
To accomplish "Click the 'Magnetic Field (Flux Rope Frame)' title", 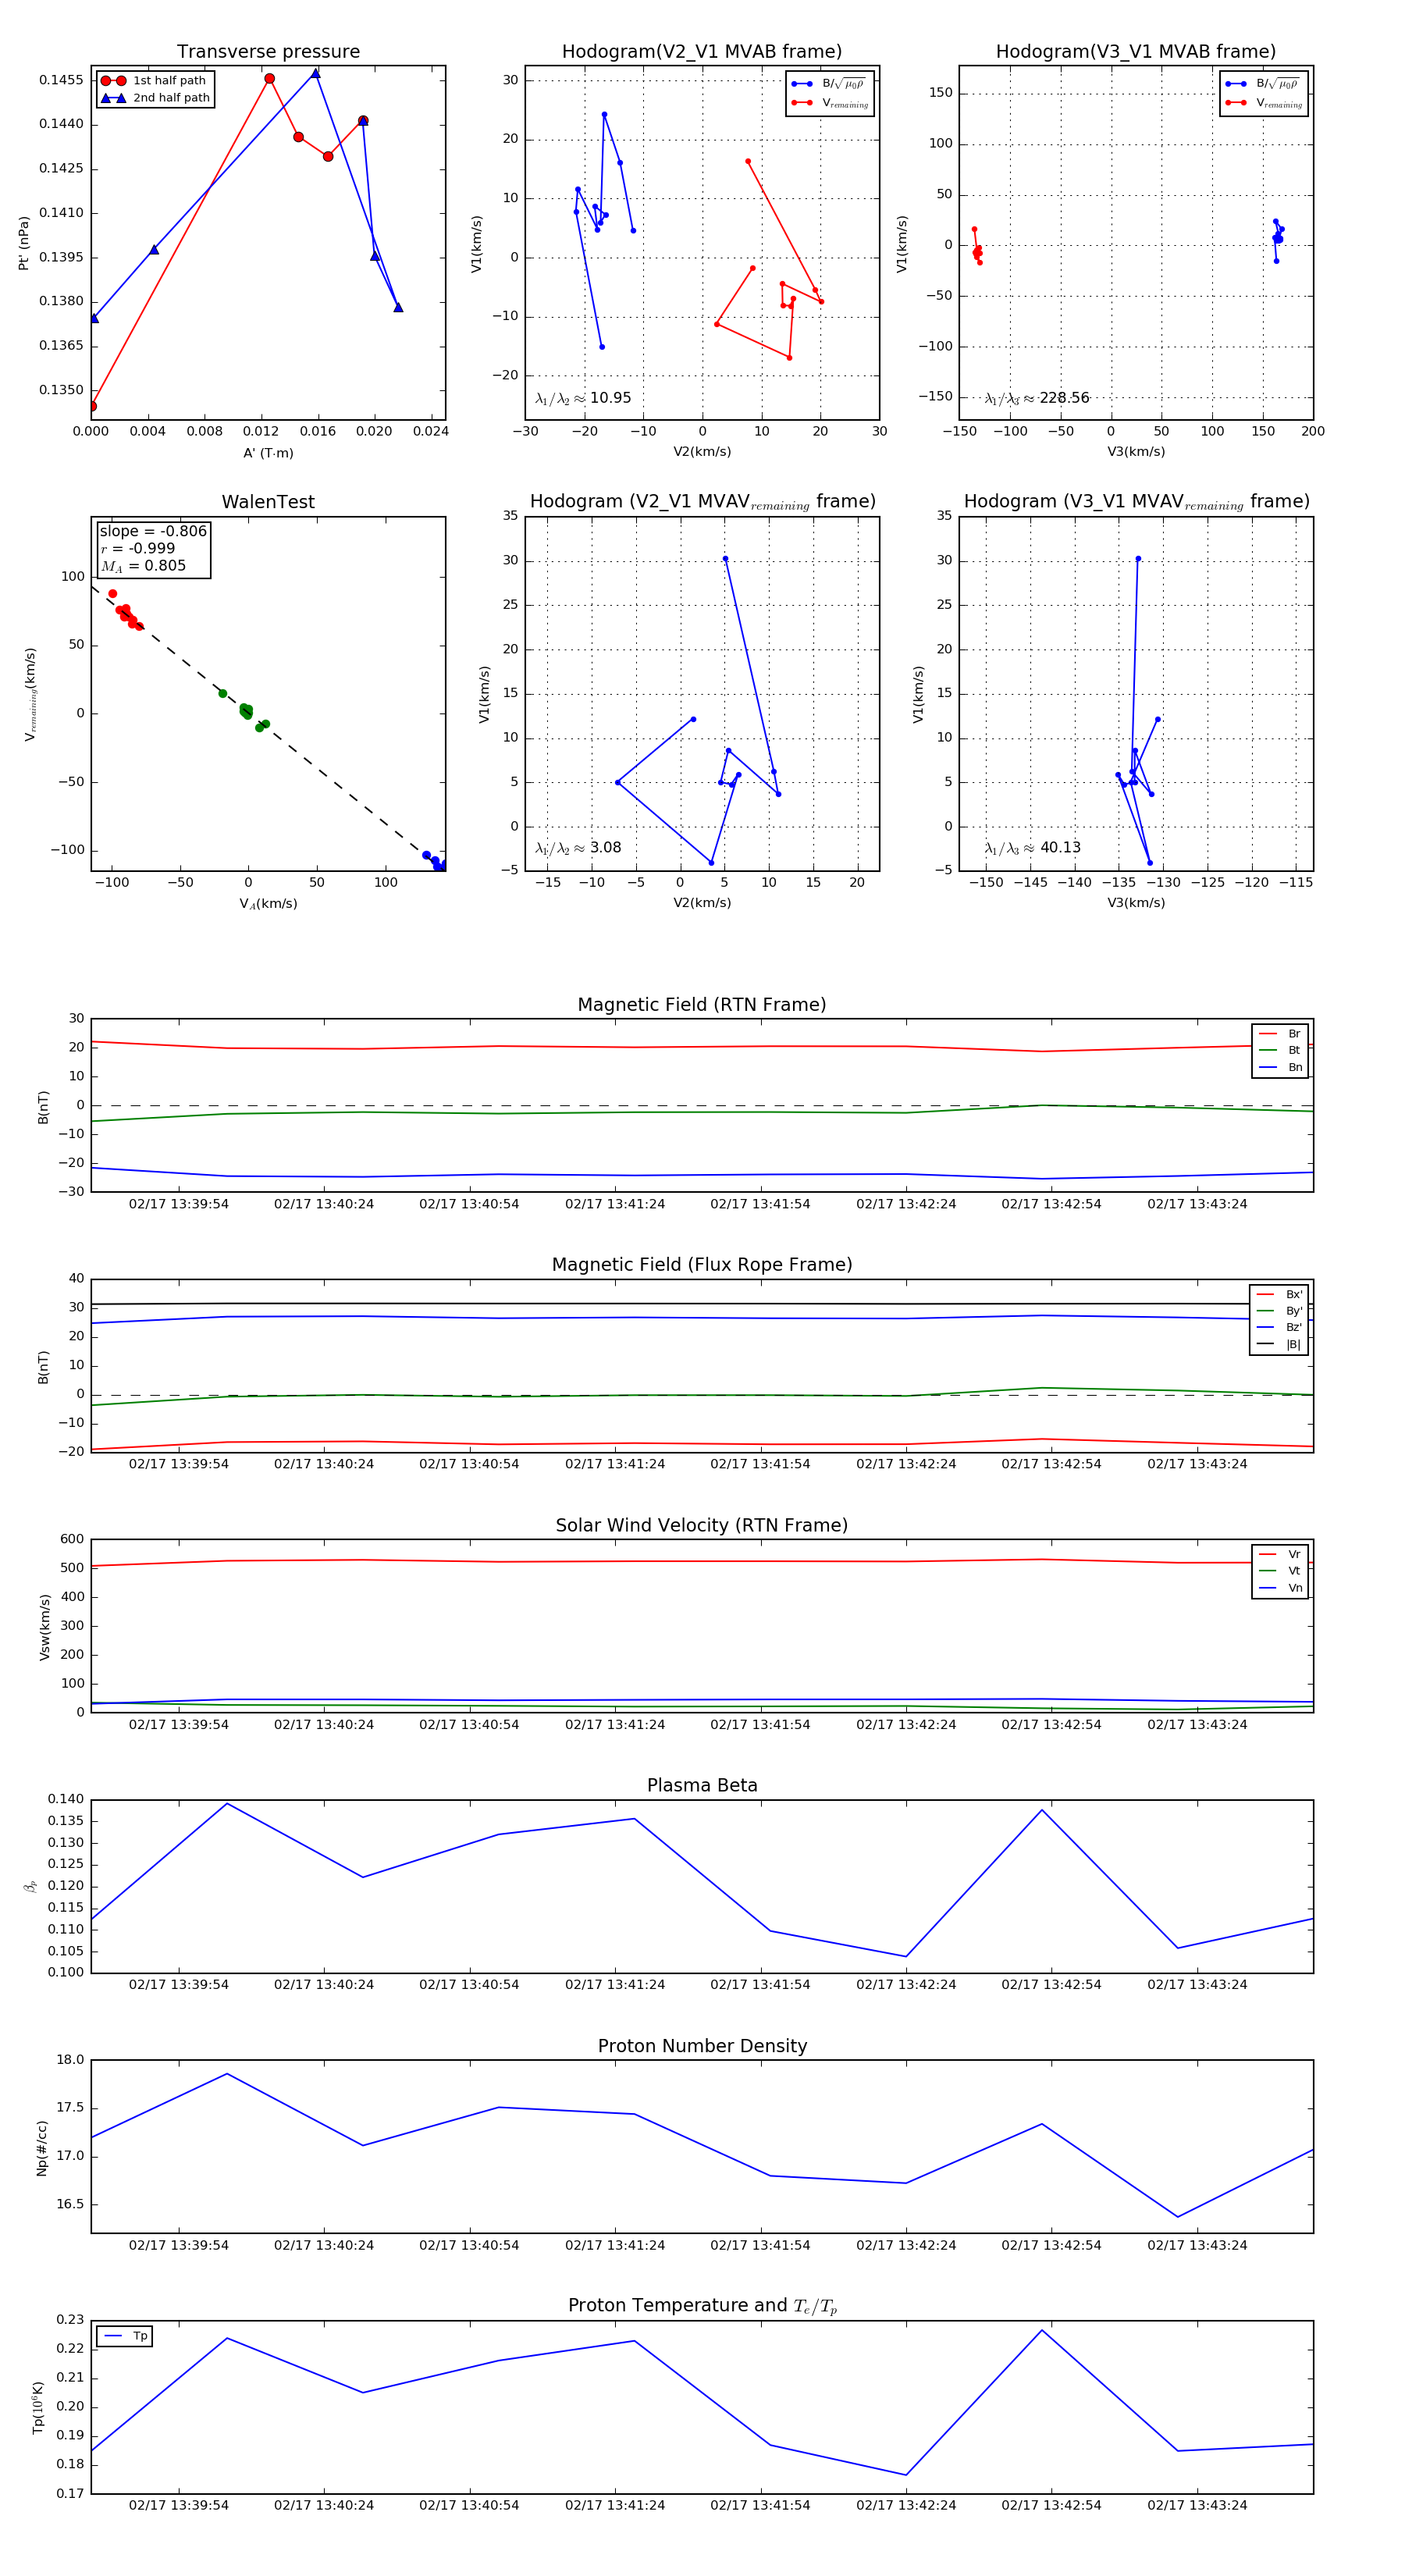I will point(702,1265).
